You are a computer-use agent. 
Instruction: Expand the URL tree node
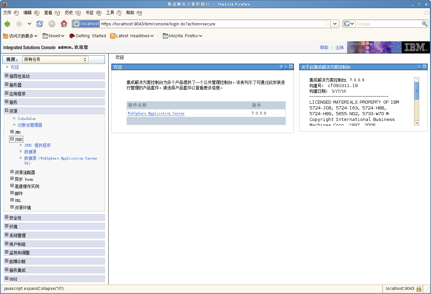point(12,200)
